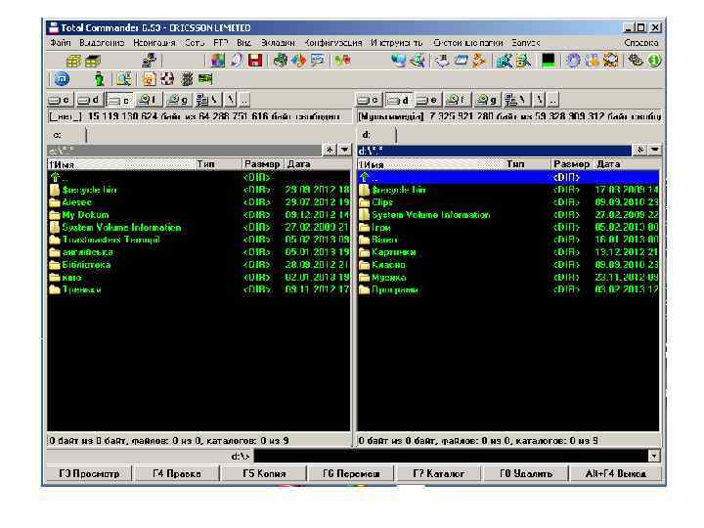Screen dimensions: 704x528
Task: Click the Alt+F4 Выход button
Action: (615, 473)
